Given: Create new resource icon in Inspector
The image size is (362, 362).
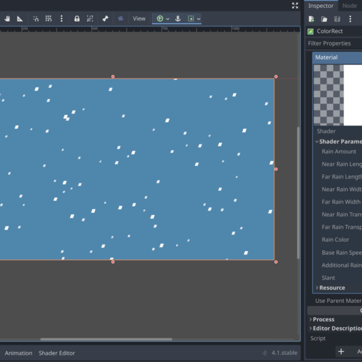Looking at the screenshot, I should pyautogui.click(x=311, y=19).
